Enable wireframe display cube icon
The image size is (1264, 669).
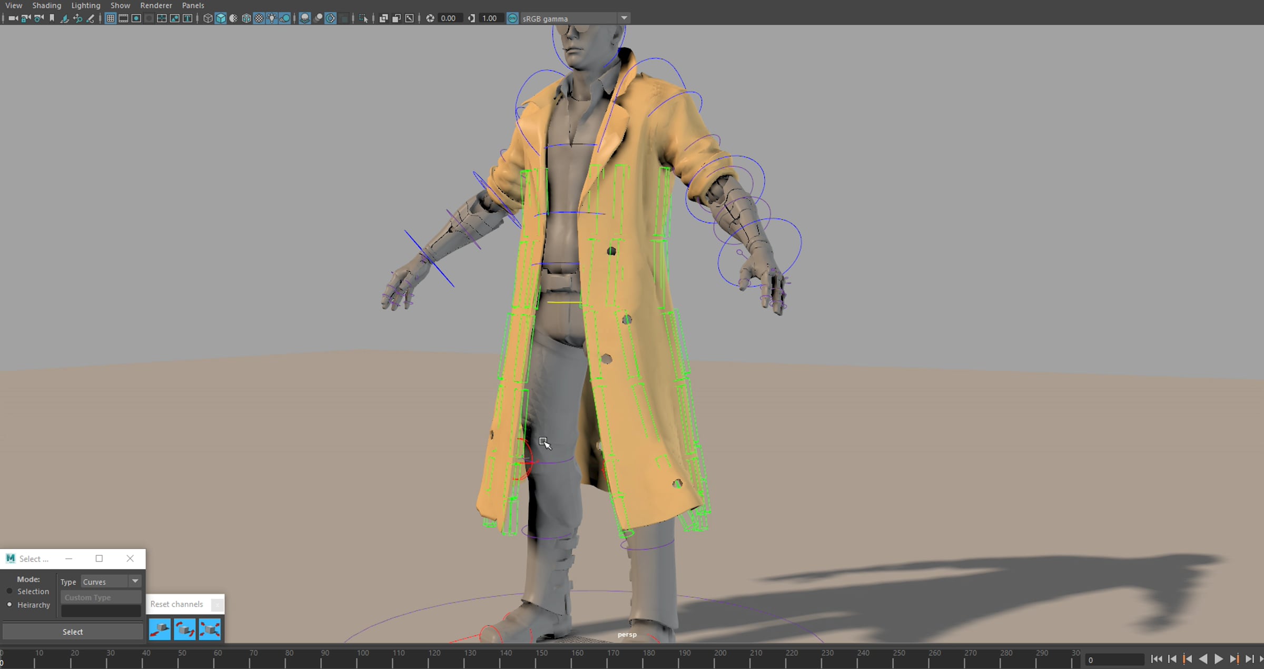pyautogui.click(x=208, y=18)
